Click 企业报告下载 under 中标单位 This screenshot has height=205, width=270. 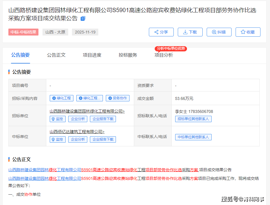[x=103, y=139]
